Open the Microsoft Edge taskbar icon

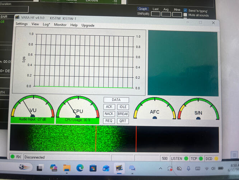(80, 168)
